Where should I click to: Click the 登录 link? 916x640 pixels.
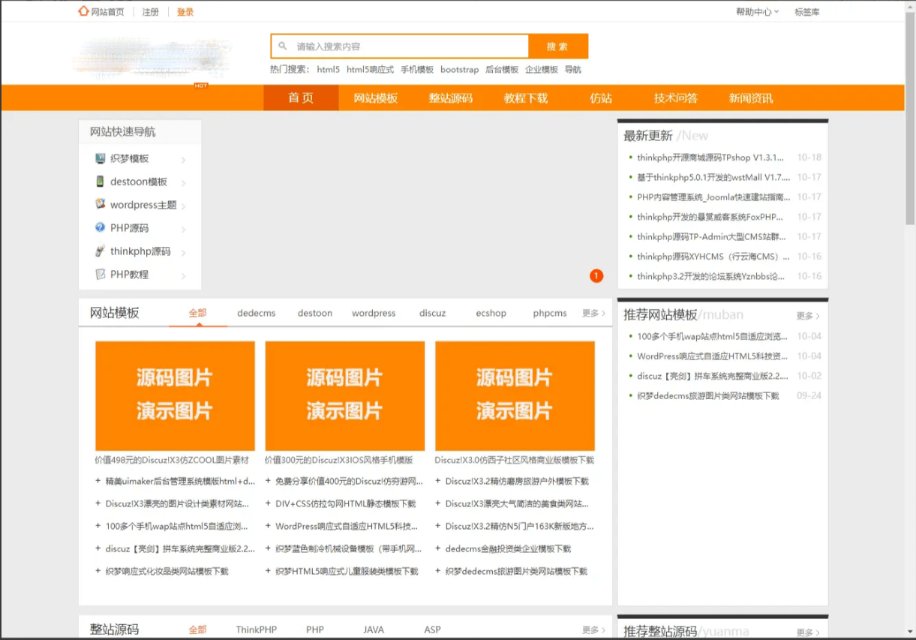point(185,12)
